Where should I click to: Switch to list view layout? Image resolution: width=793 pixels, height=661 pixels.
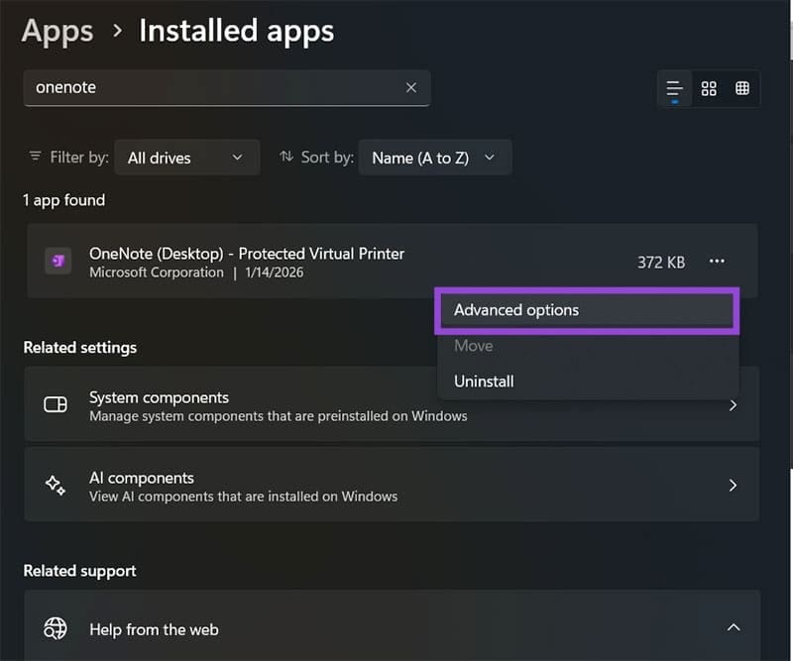(x=674, y=88)
